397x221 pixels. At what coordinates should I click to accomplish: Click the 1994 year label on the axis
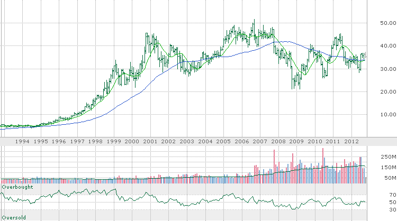pos(23,142)
